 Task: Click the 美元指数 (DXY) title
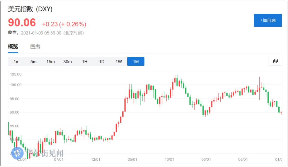[x=30, y=9]
